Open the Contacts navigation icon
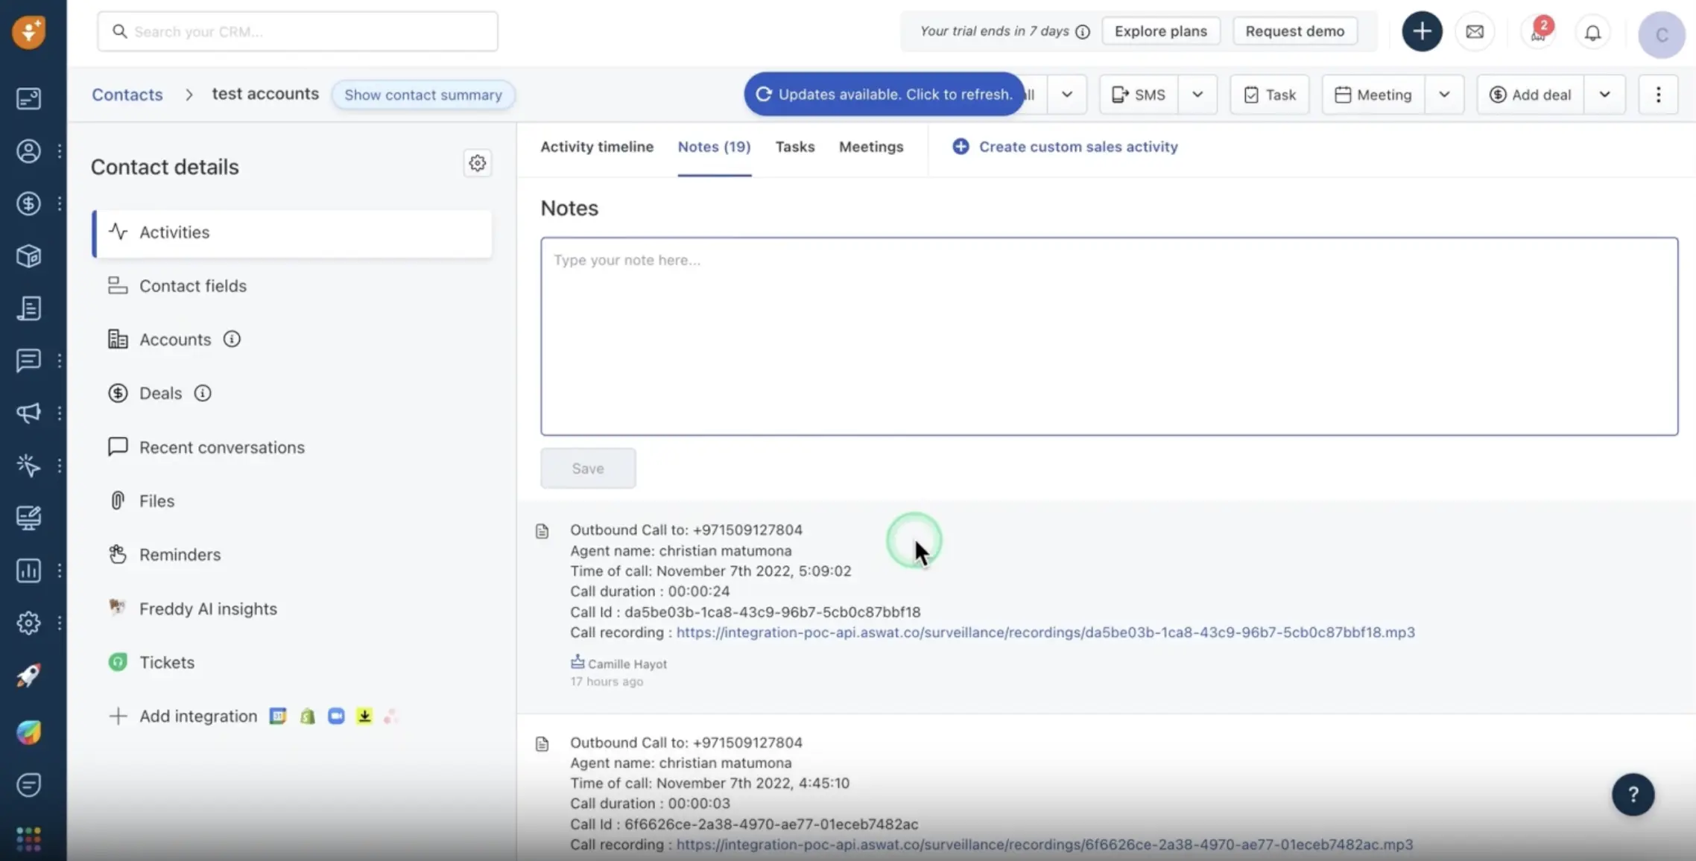The width and height of the screenshot is (1696, 861). tap(28, 150)
